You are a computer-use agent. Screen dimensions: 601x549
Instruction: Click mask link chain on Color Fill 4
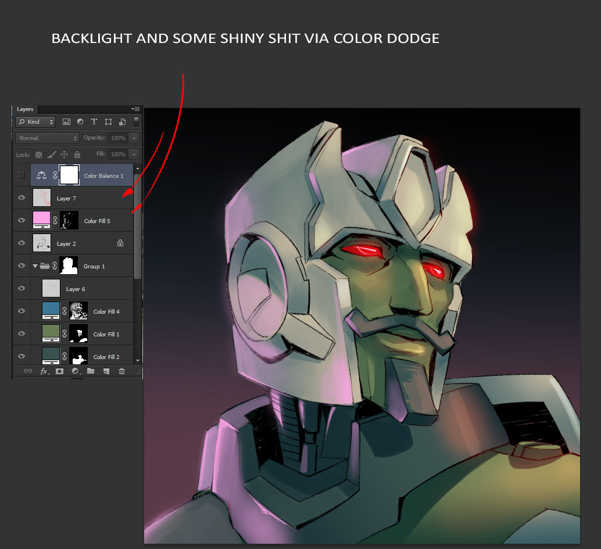pos(65,311)
